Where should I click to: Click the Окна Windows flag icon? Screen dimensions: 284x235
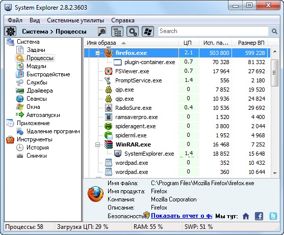20,107
